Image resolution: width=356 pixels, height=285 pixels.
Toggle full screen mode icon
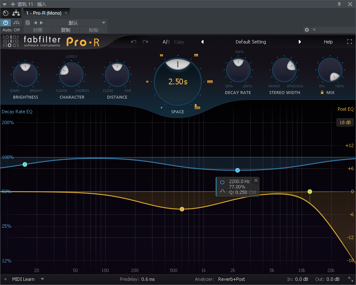coord(349,41)
